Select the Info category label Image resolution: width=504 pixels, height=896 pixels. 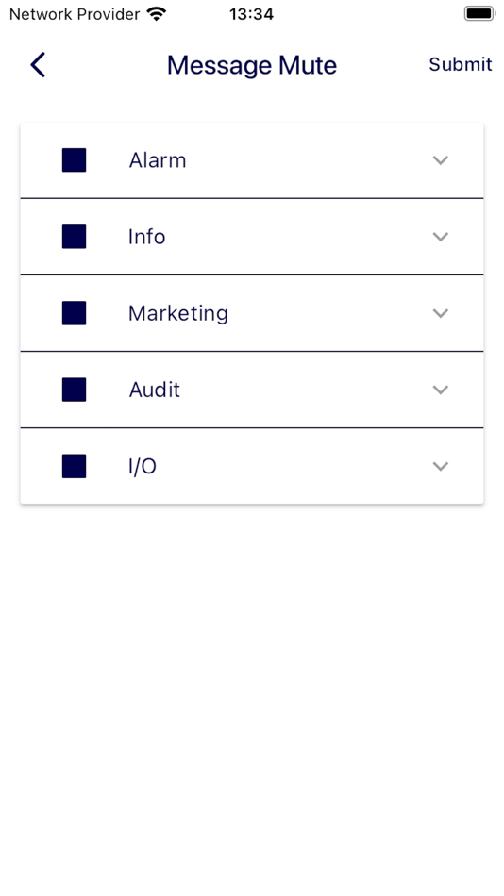146,237
